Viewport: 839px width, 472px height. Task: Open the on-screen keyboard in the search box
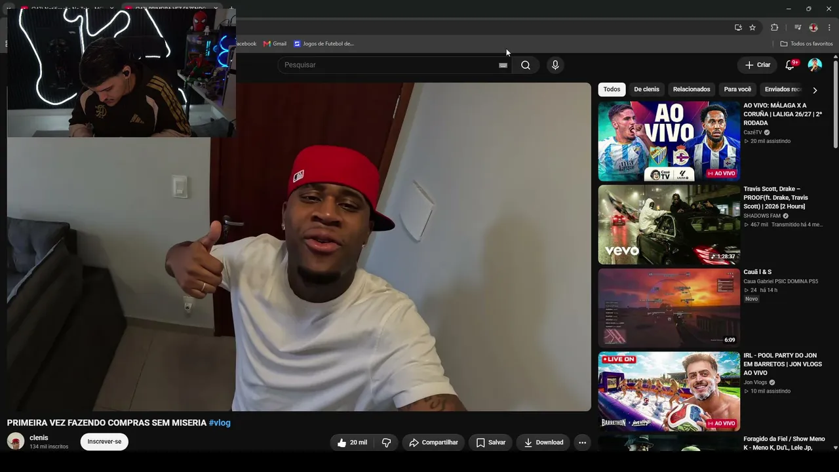[503, 65]
